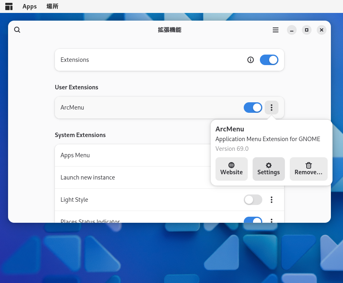343x283 pixels.
Task: Enable the Light Style switch
Action: (253, 200)
